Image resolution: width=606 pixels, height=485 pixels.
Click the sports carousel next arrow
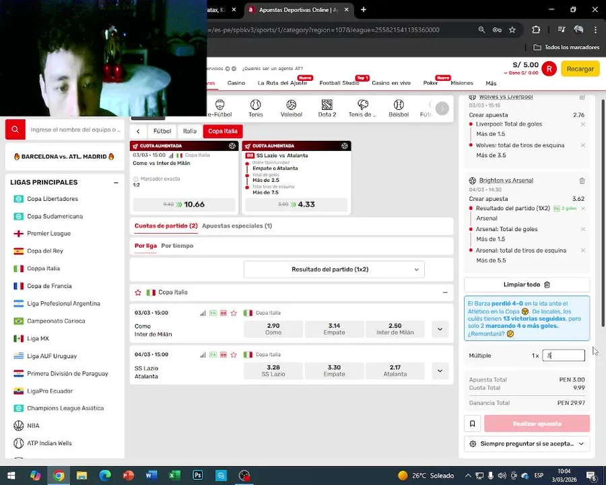(442, 108)
